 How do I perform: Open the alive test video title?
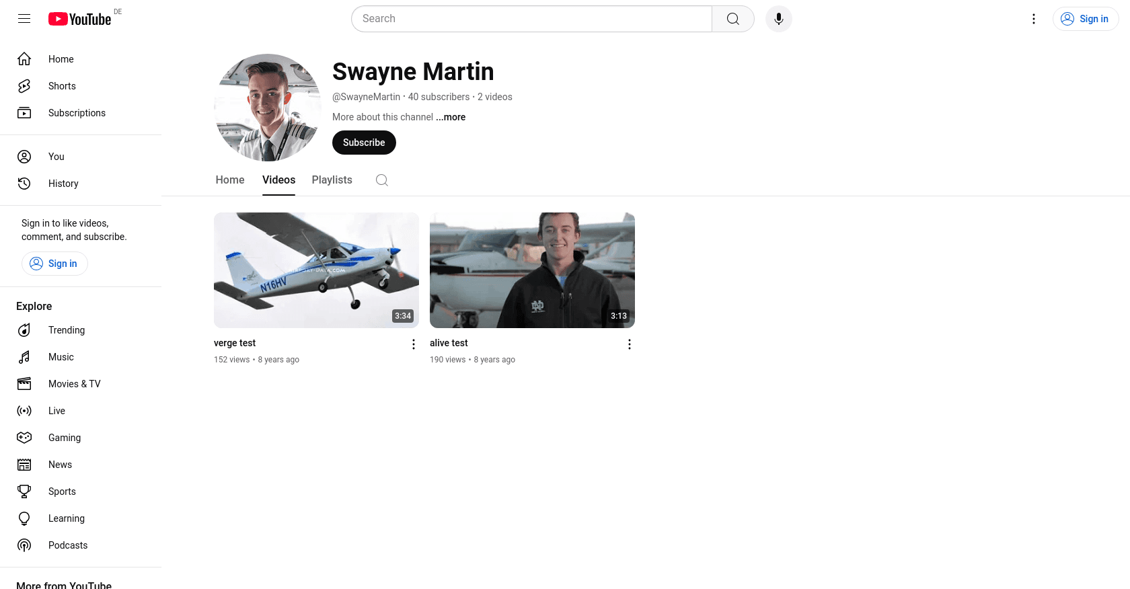coord(449,343)
